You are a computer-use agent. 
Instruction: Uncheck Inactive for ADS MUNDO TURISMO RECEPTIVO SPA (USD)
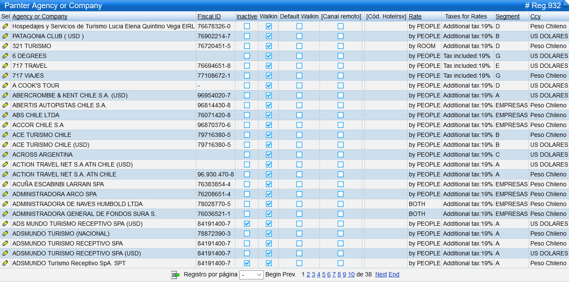[247, 224]
